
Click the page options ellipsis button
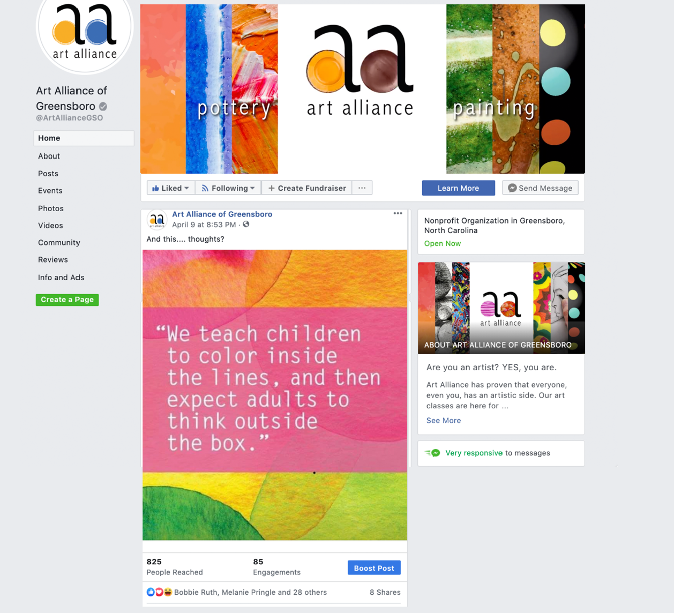(x=362, y=188)
